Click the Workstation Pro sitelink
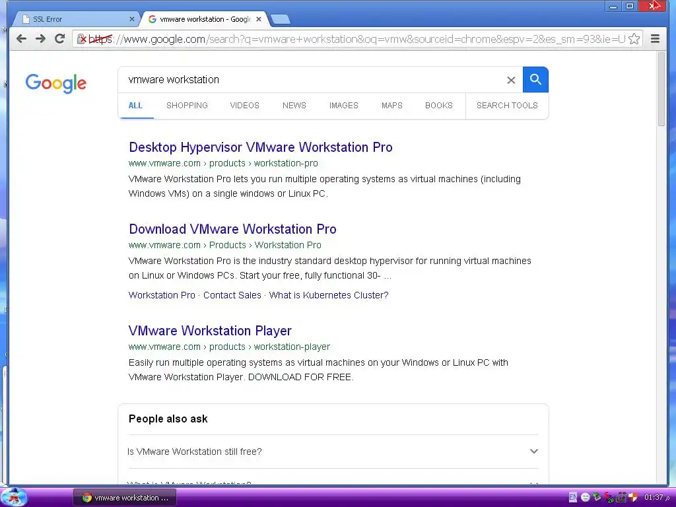Screen dimensions: 676x507 (162, 295)
